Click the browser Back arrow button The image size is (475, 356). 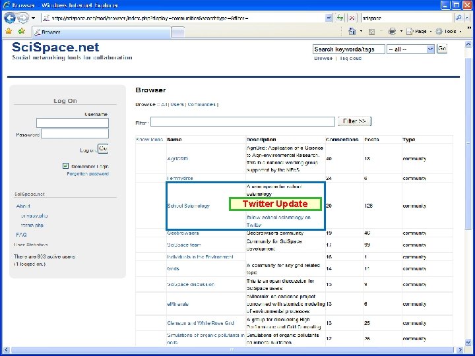coord(10,18)
